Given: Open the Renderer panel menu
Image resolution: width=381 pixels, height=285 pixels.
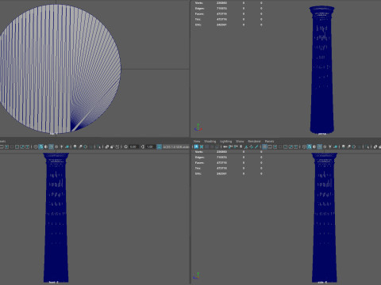Looking at the screenshot, I should (254, 141).
